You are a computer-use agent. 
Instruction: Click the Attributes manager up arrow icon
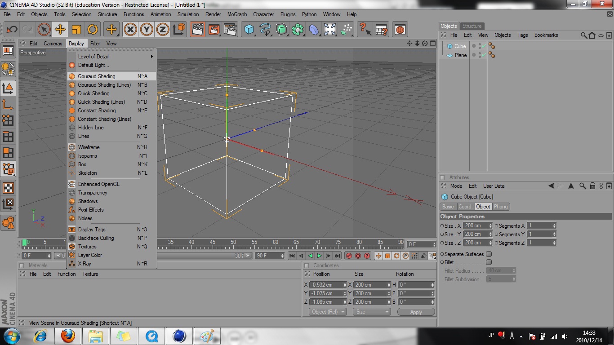(x=571, y=186)
